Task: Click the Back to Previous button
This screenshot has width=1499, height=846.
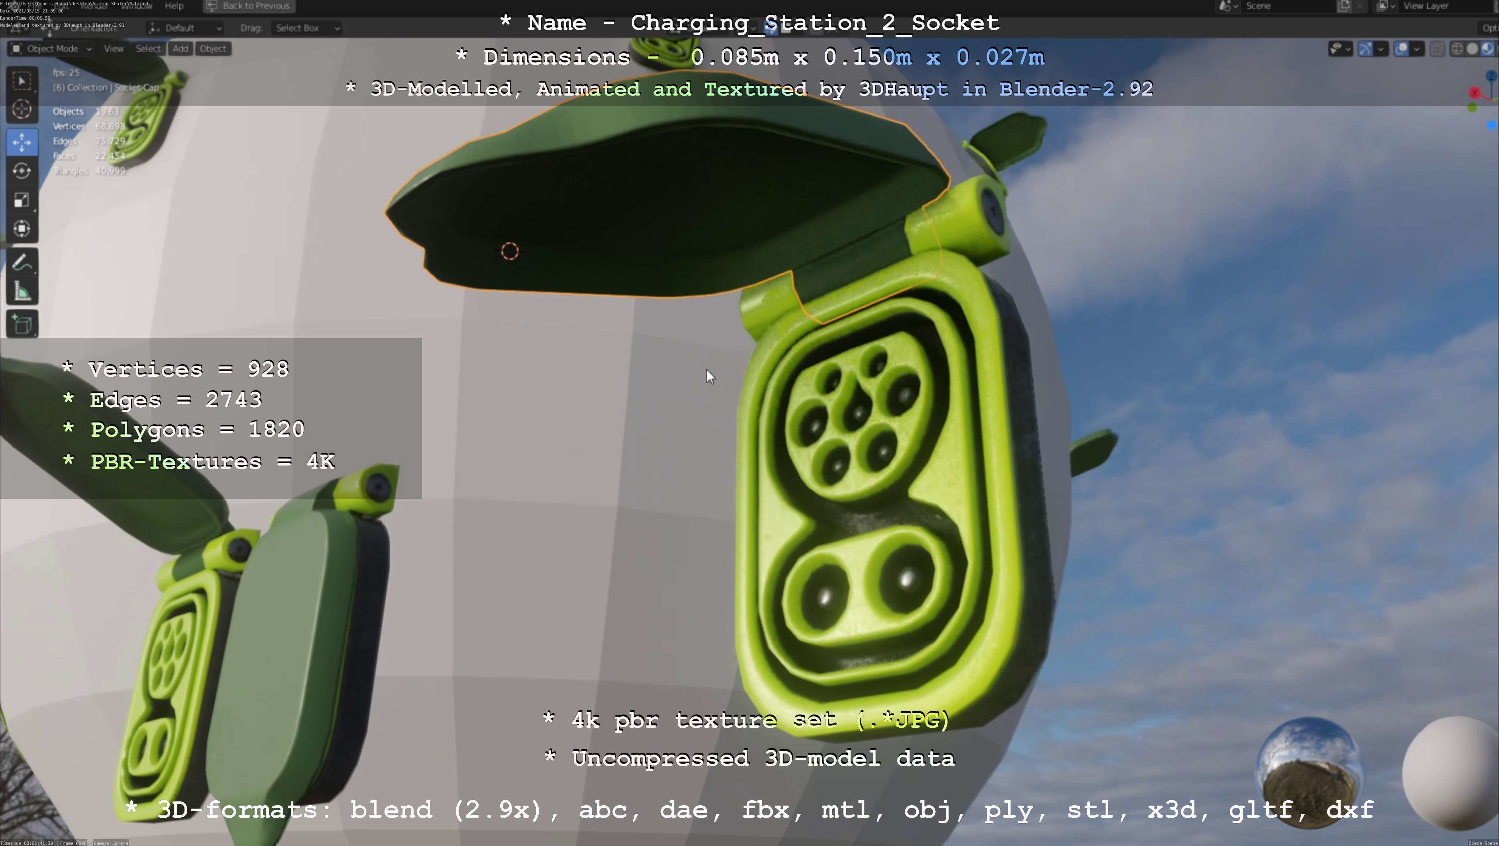Action: point(249,6)
